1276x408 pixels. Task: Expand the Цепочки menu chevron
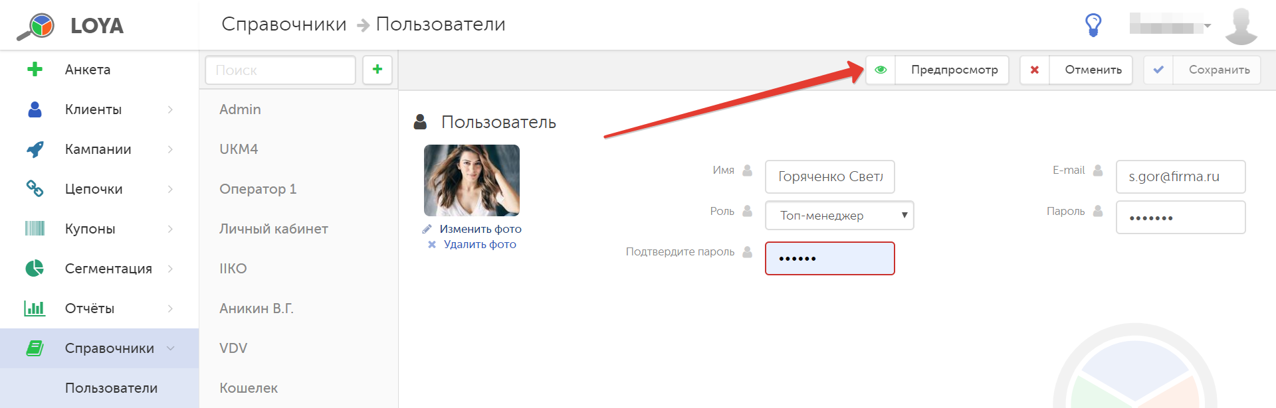click(x=170, y=189)
